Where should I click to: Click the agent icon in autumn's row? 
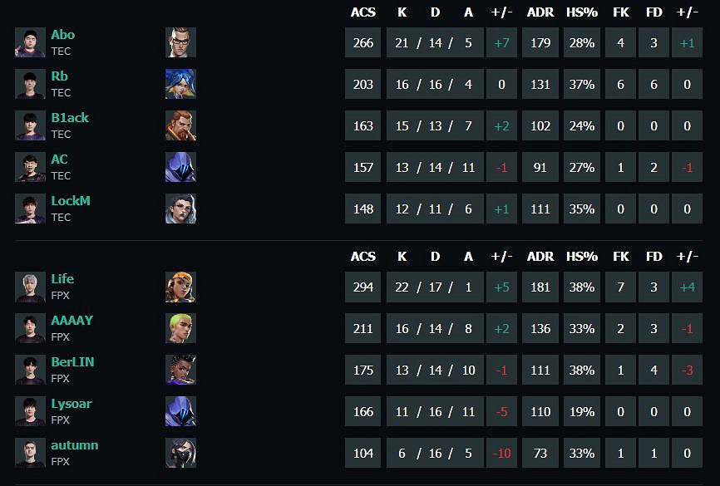coord(180,453)
